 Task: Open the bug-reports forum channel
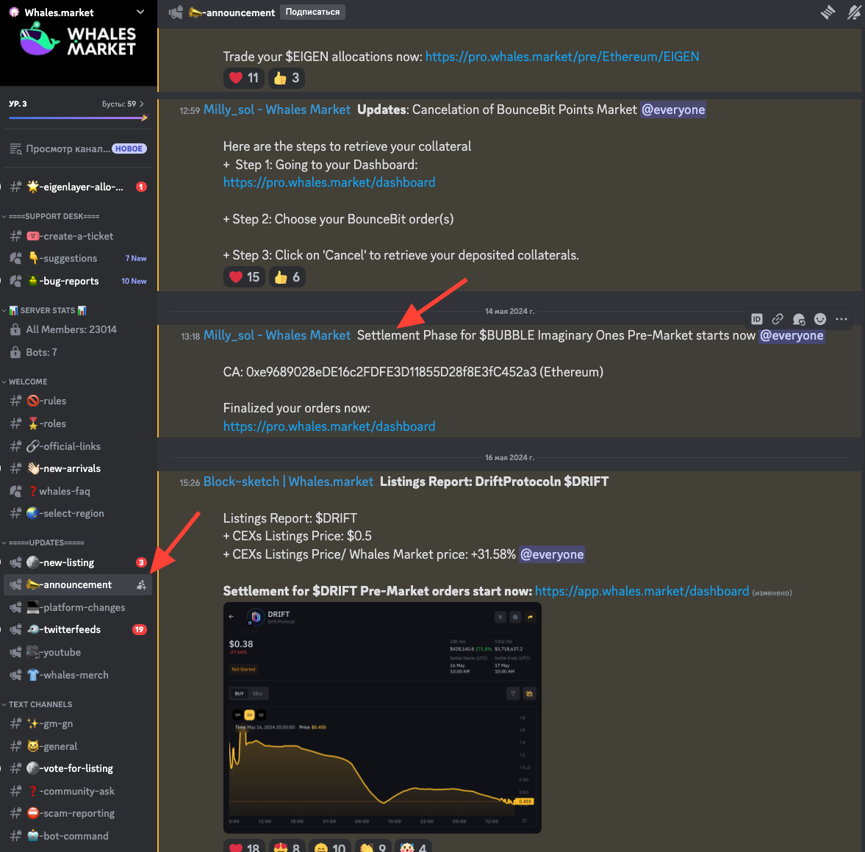pos(78,281)
